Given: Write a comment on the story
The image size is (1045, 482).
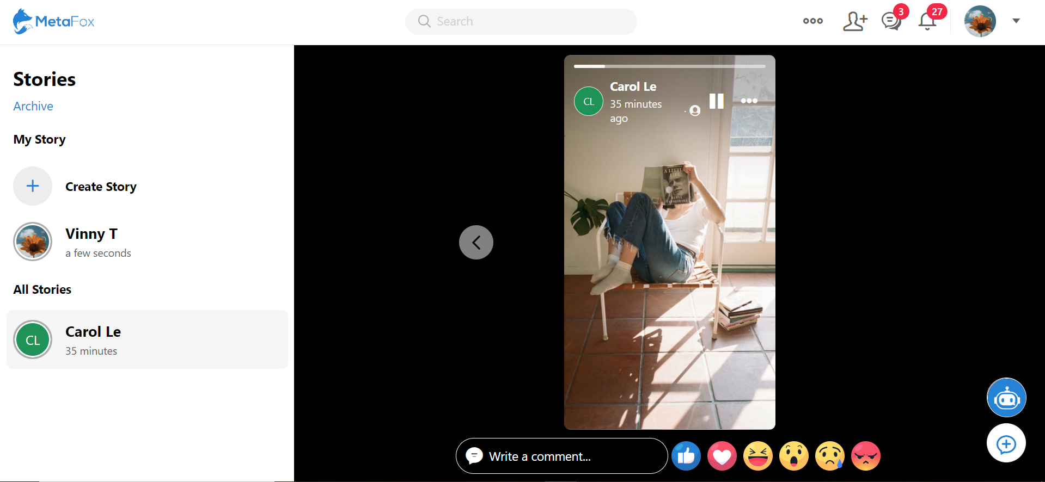Looking at the screenshot, I should point(561,456).
